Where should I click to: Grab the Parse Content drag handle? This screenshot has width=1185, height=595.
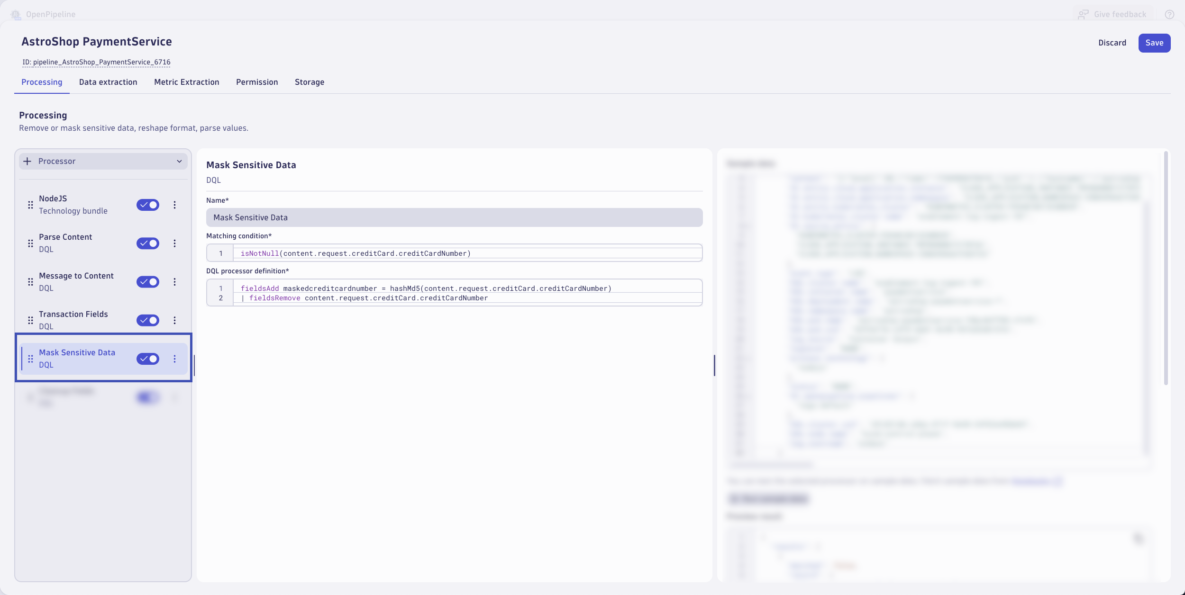(30, 243)
